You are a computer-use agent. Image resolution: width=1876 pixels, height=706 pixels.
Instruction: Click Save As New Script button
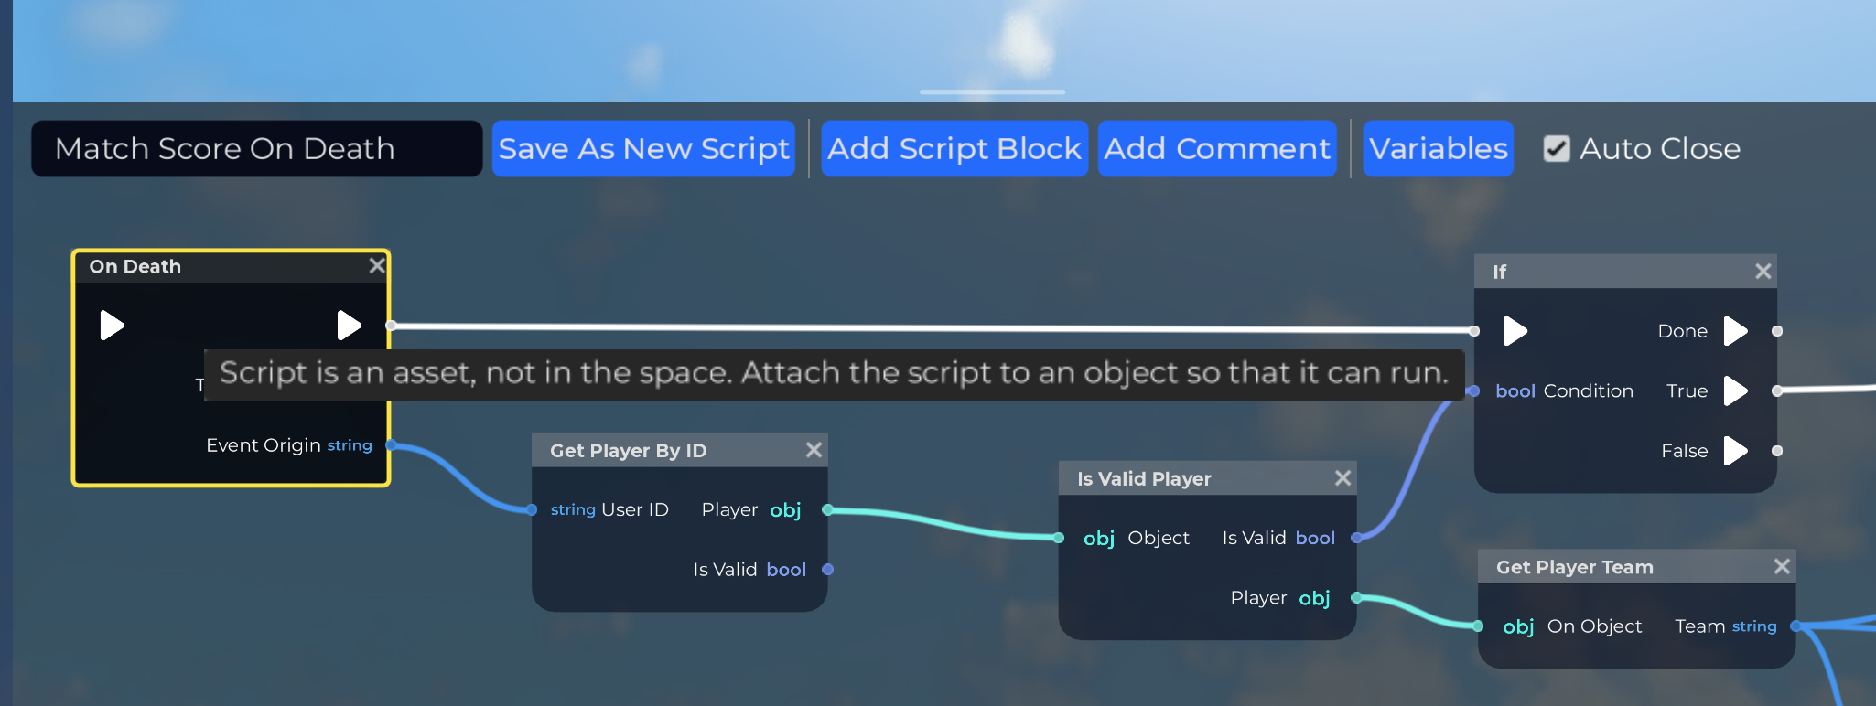pyautogui.click(x=643, y=148)
